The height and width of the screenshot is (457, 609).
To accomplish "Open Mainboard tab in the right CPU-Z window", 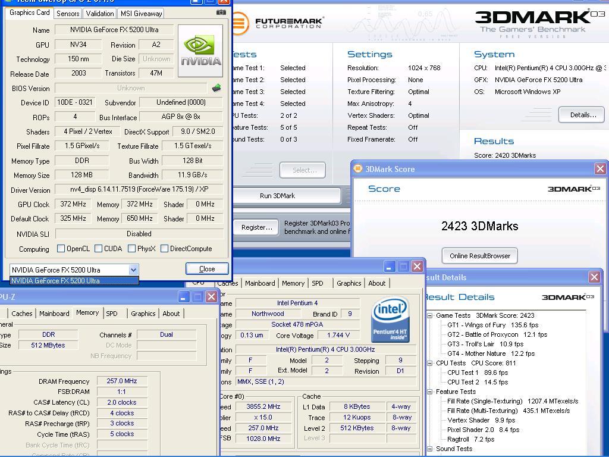I will (x=260, y=283).
